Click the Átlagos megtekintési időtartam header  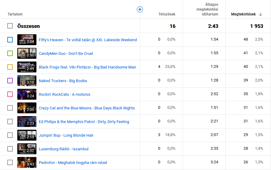(207, 9)
